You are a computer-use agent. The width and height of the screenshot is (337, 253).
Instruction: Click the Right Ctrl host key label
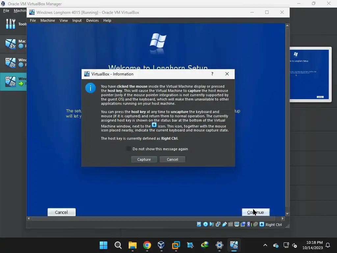click(273, 225)
